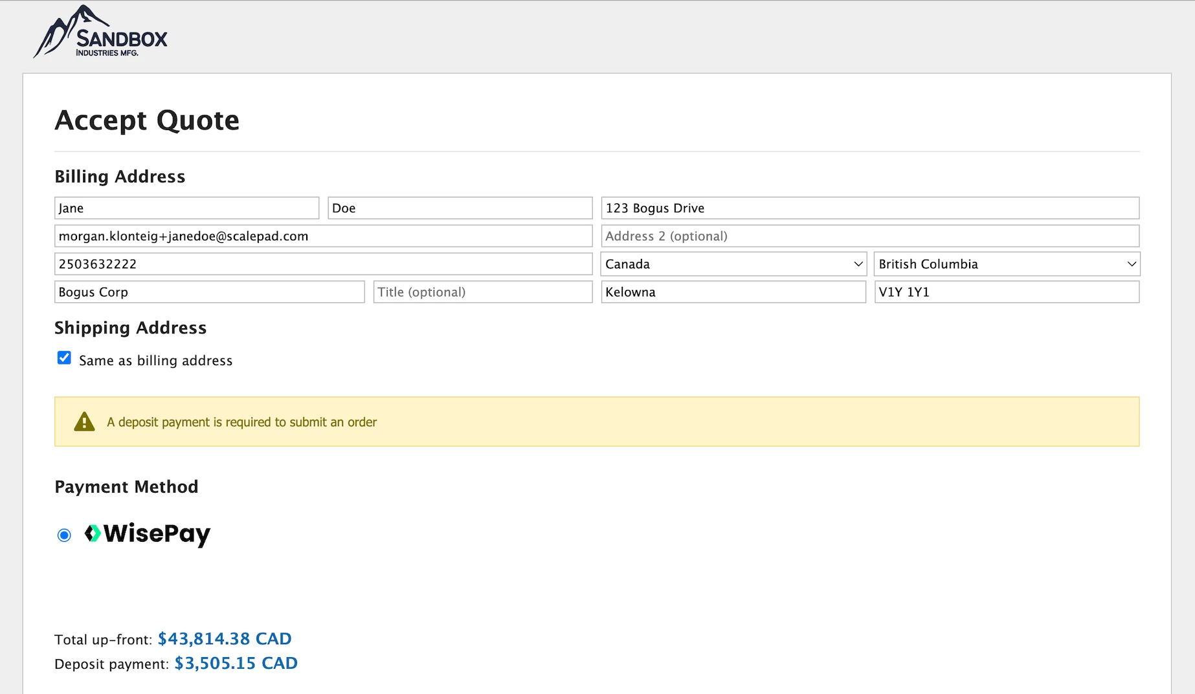The image size is (1195, 694).
Task: Click the last name field with Doe
Action: [x=460, y=208]
